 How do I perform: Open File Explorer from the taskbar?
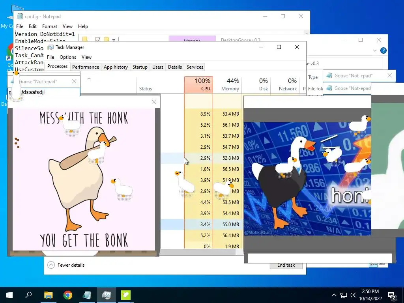(x=48, y=295)
